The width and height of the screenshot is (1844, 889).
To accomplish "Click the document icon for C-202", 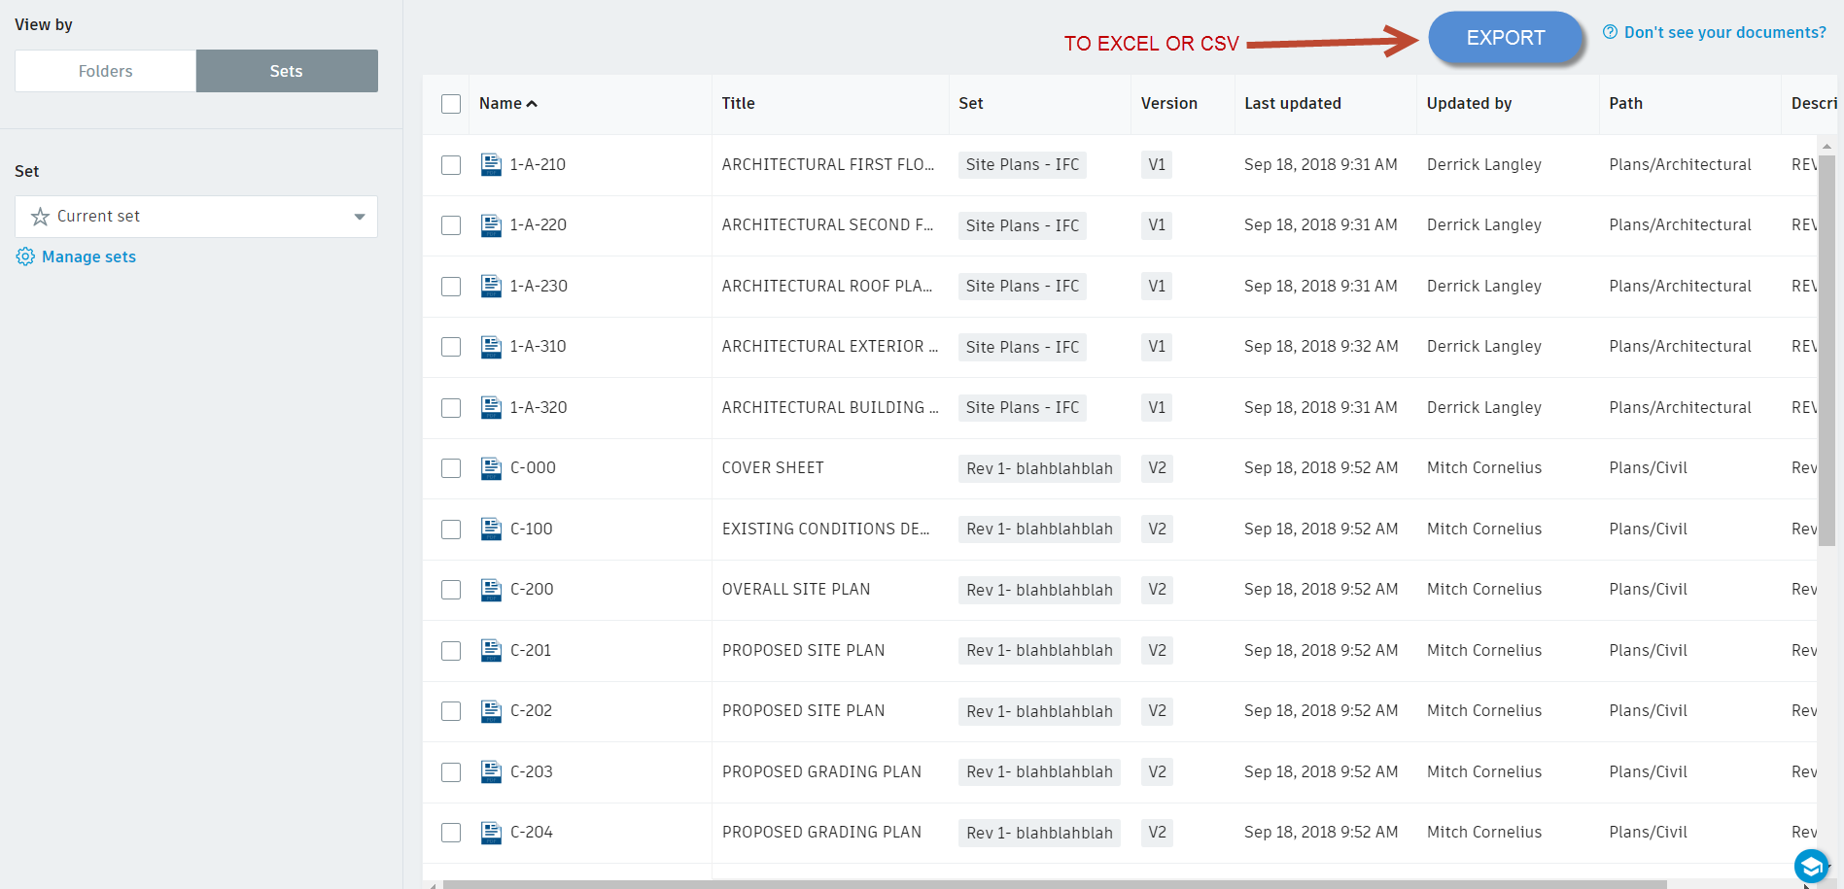I will coord(491,711).
